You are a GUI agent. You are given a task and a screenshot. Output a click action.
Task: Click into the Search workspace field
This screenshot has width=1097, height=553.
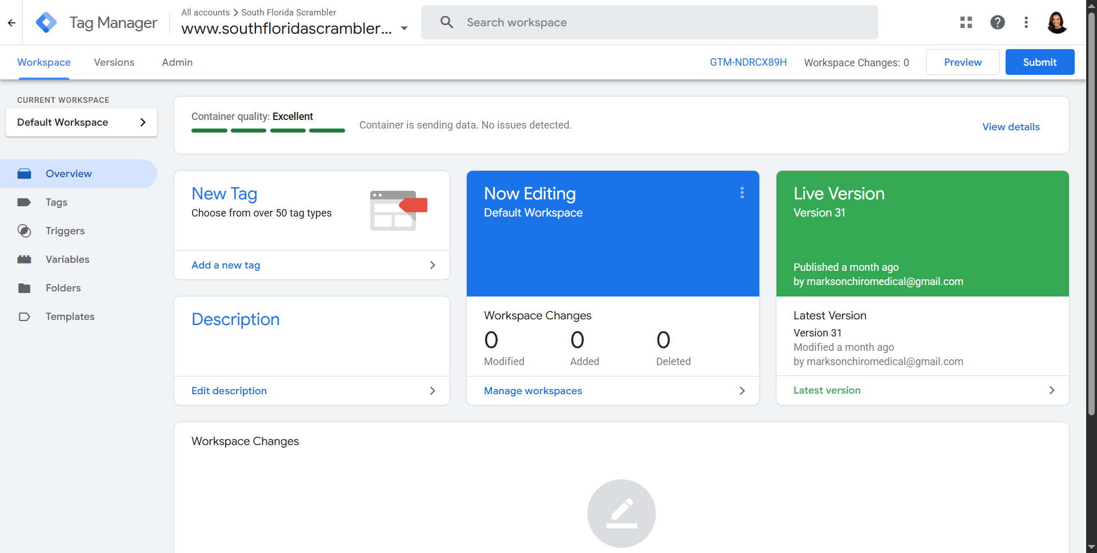click(650, 22)
